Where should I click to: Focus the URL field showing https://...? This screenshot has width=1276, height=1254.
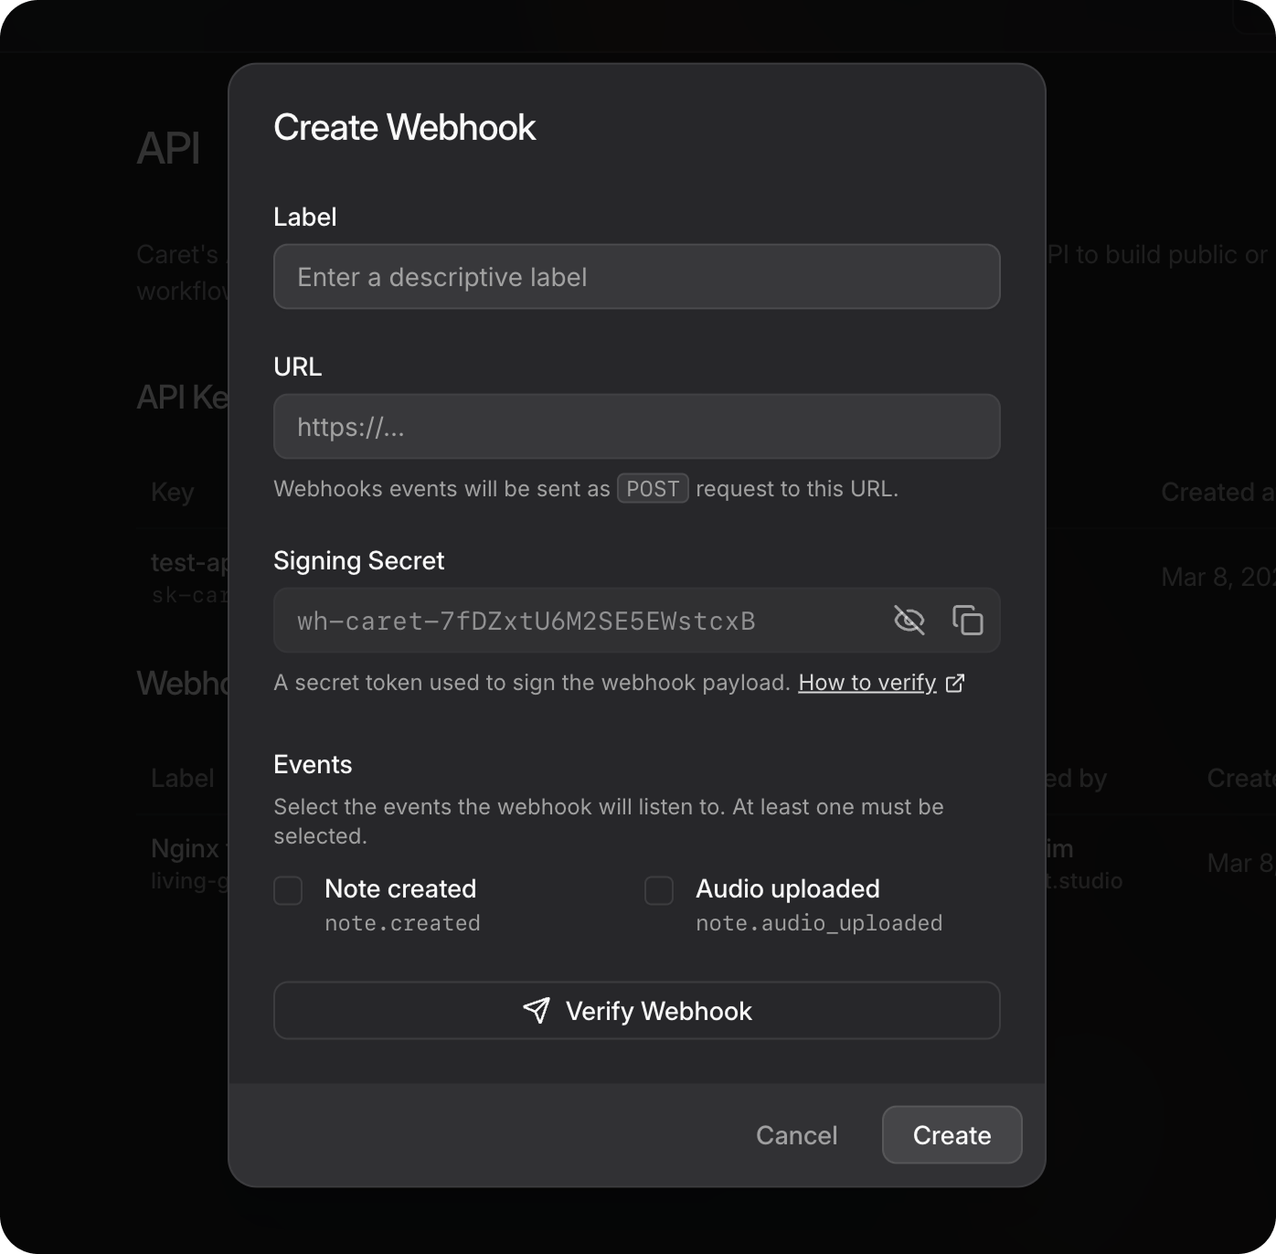tap(637, 426)
